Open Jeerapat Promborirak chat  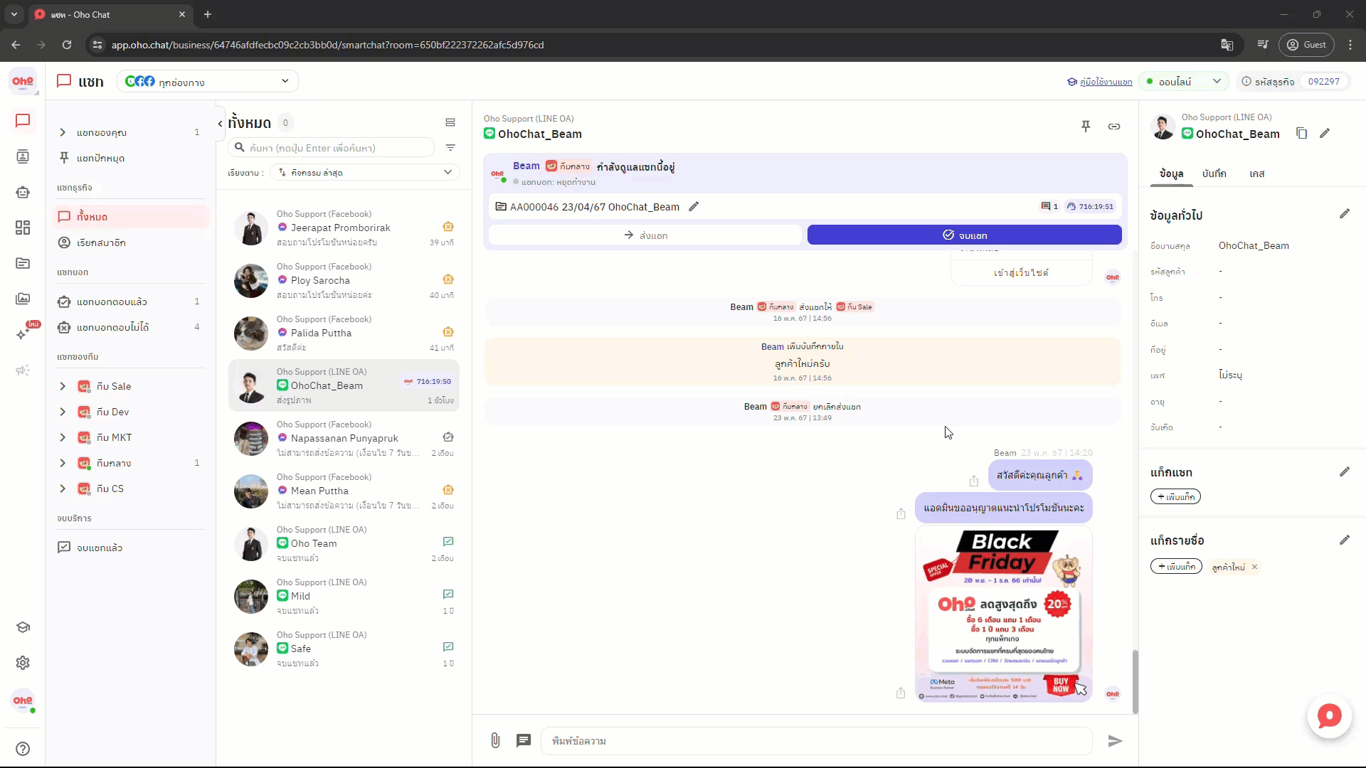[x=344, y=228]
